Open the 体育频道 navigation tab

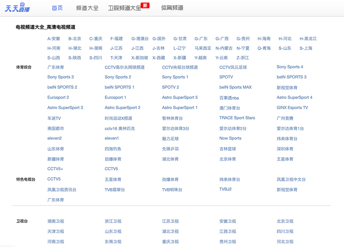[x=172, y=8]
